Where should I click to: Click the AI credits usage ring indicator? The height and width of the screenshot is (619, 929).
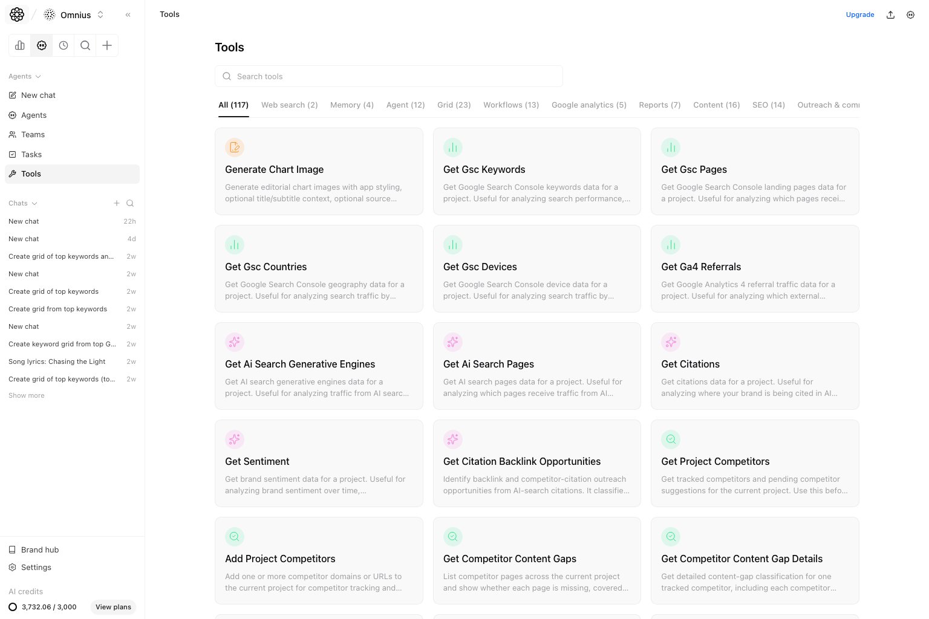tap(13, 607)
